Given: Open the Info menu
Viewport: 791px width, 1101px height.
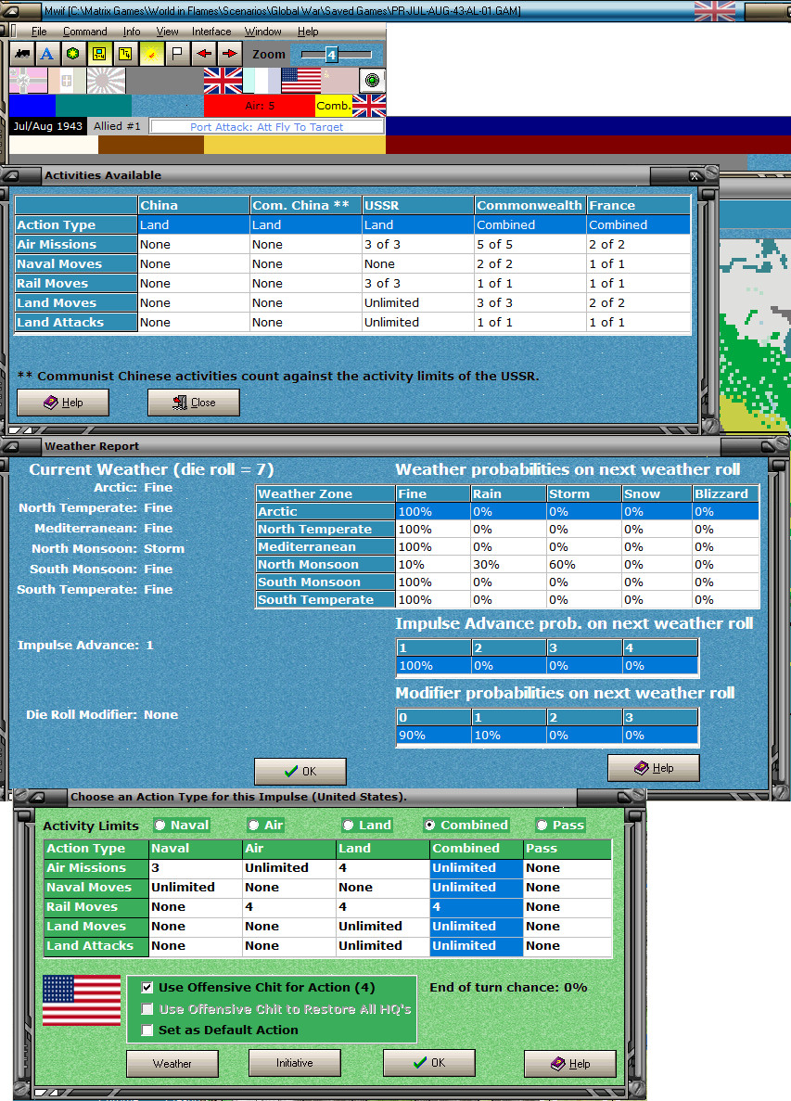Looking at the screenshot, I should click(132, 32).
